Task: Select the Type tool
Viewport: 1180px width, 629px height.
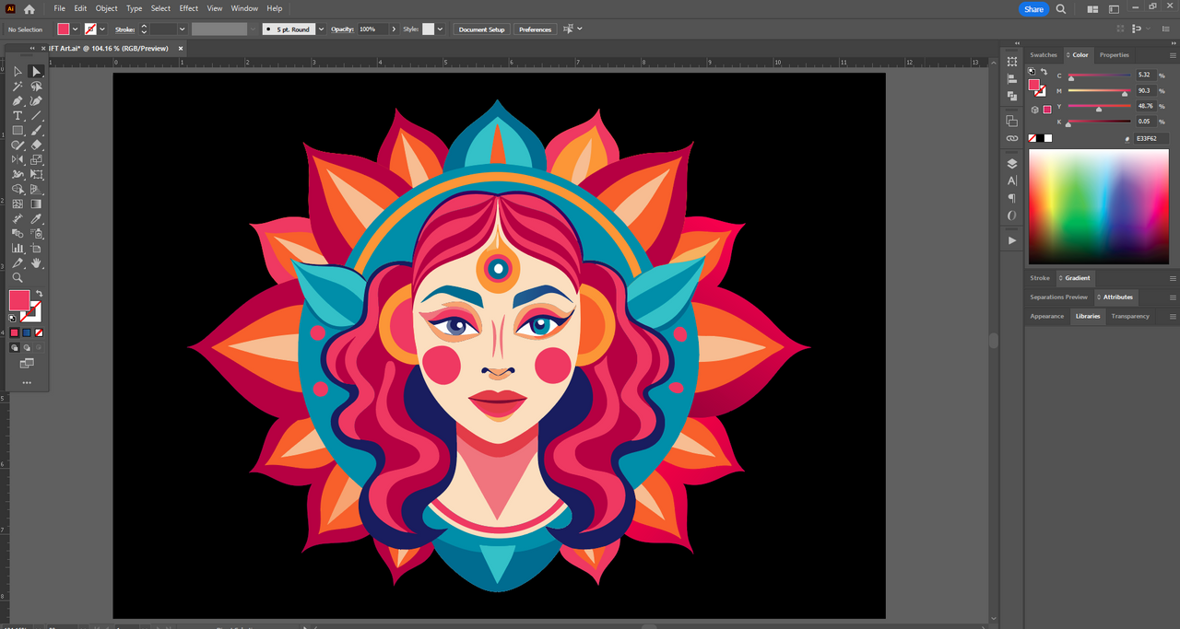Action: (18, 116)
